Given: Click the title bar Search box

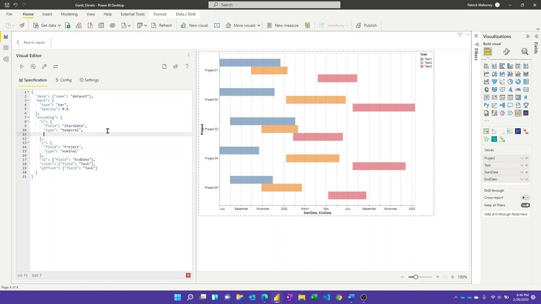Looking at the screenshot, I should coord(274,5).
